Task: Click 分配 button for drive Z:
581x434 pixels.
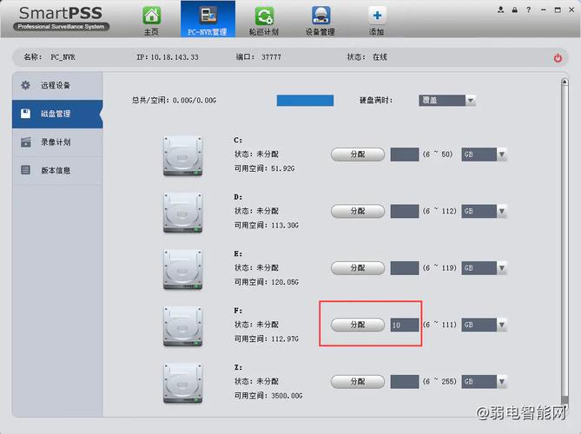Action: (x=358, y=381)
